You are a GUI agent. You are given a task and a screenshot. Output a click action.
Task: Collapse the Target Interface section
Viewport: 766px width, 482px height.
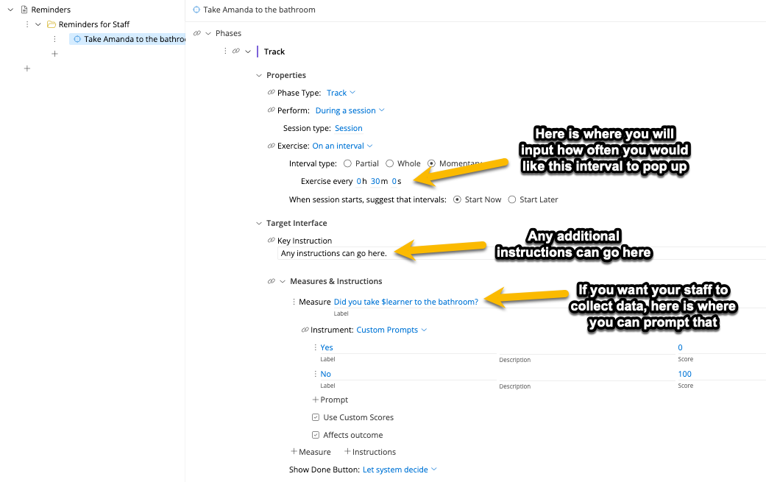(259, 223)
